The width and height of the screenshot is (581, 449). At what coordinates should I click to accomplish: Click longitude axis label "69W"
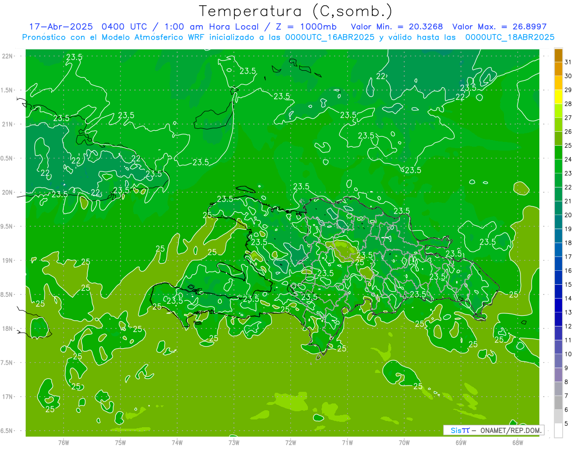click(x=461, y=443)
